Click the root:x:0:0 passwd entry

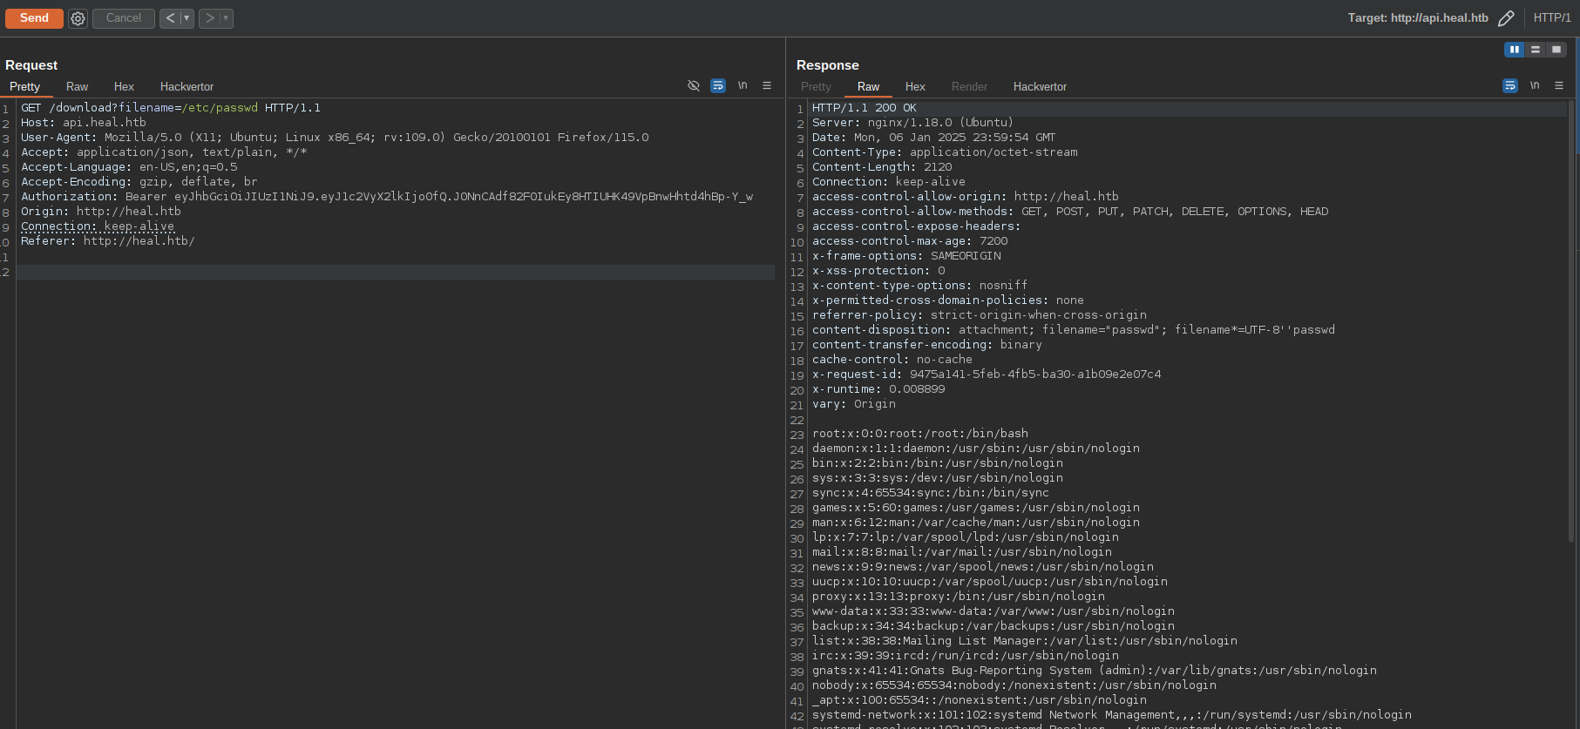[920, 434]
